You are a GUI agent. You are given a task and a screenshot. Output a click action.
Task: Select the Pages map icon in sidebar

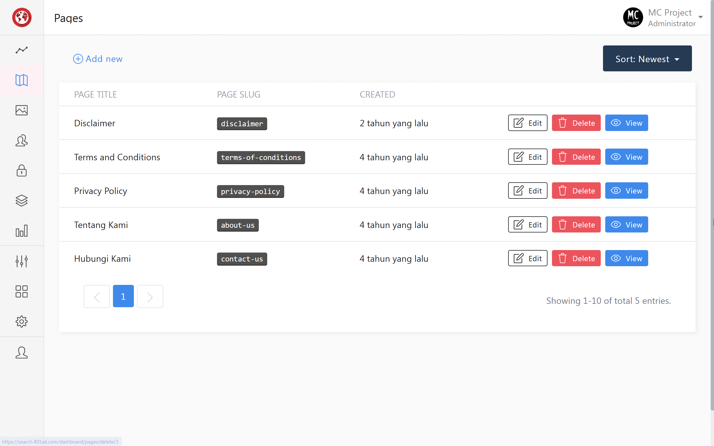[21, 80]
